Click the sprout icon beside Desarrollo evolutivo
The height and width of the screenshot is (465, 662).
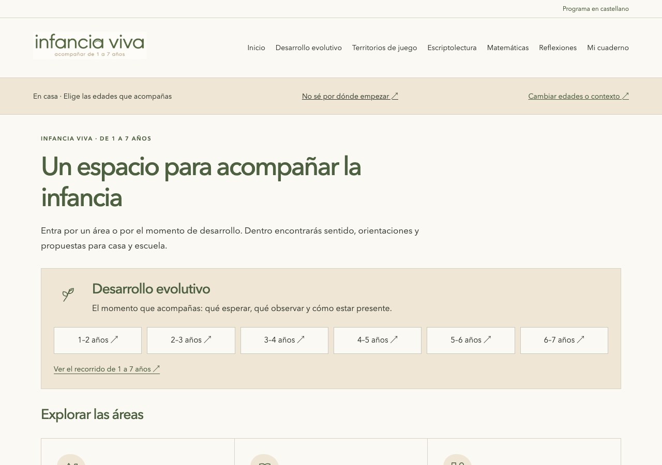pos(68,295)
